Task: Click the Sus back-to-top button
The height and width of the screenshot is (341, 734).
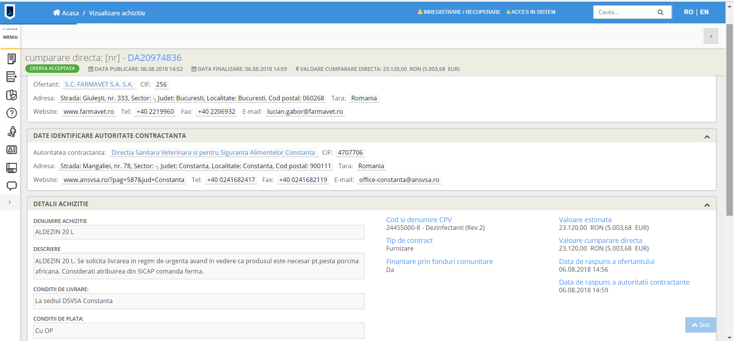Action: (701, 325)
